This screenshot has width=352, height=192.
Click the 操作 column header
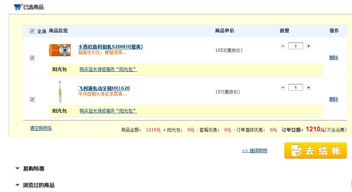click(334, 31)
